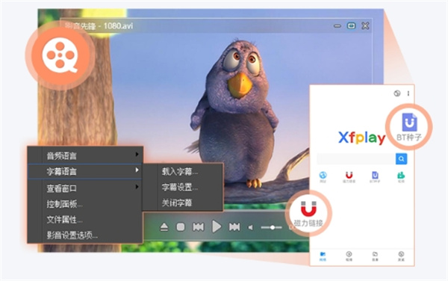The width and height of the screenshot is (448, 281).
Task: Close the 影音先锋 player window
Action: tap(365, 25)
